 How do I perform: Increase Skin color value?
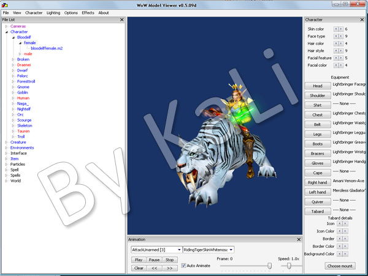(341, 29)
